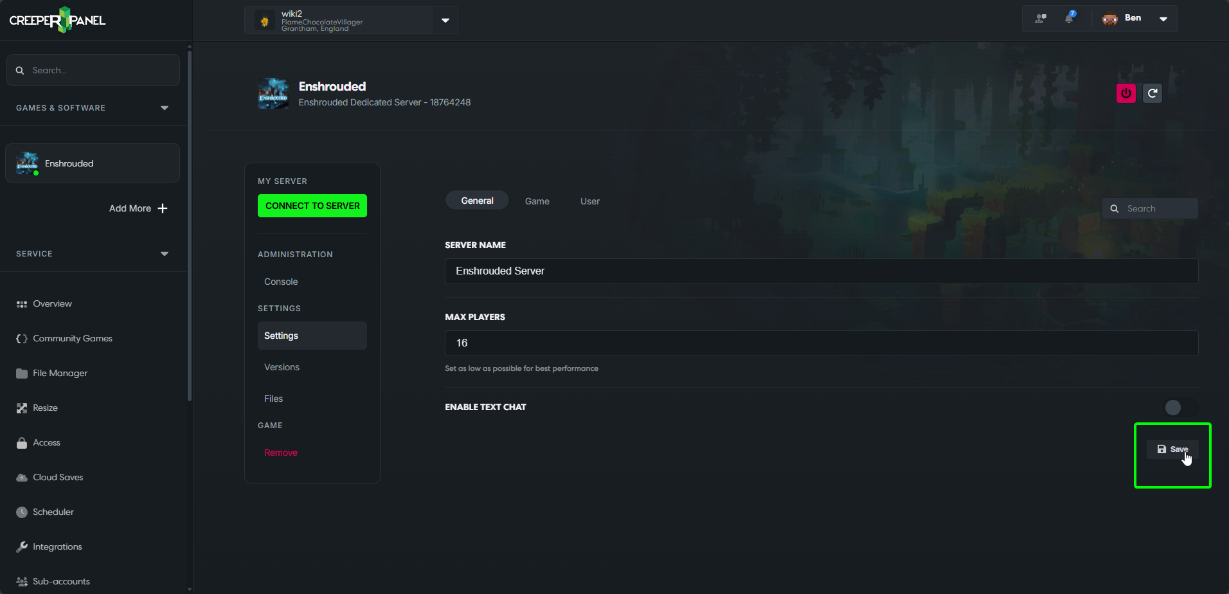Open the Resize sidebar link

(45, 408)
